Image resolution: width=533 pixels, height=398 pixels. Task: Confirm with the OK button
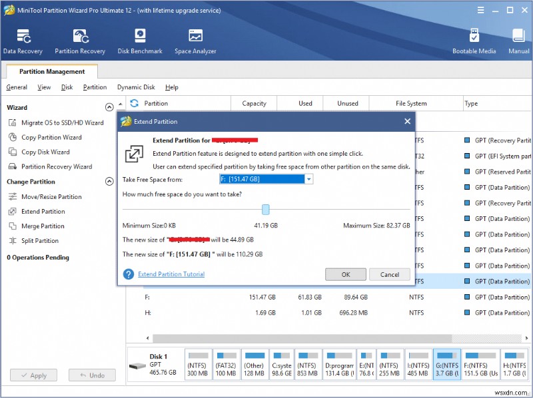(345, 274)
